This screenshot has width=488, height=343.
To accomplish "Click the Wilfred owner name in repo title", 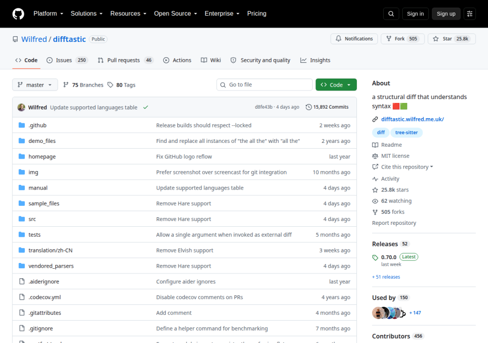I will pyautogui.click(x=34, y=39).
